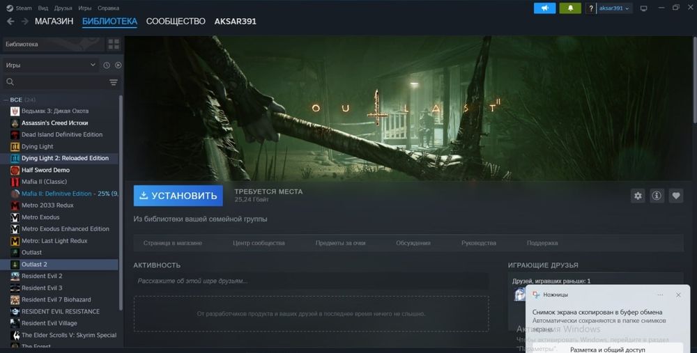Image resolution: width=697 pixels, height=353 pixels.
Task: Open Центр сообщества link
Action: click(259, 243)
